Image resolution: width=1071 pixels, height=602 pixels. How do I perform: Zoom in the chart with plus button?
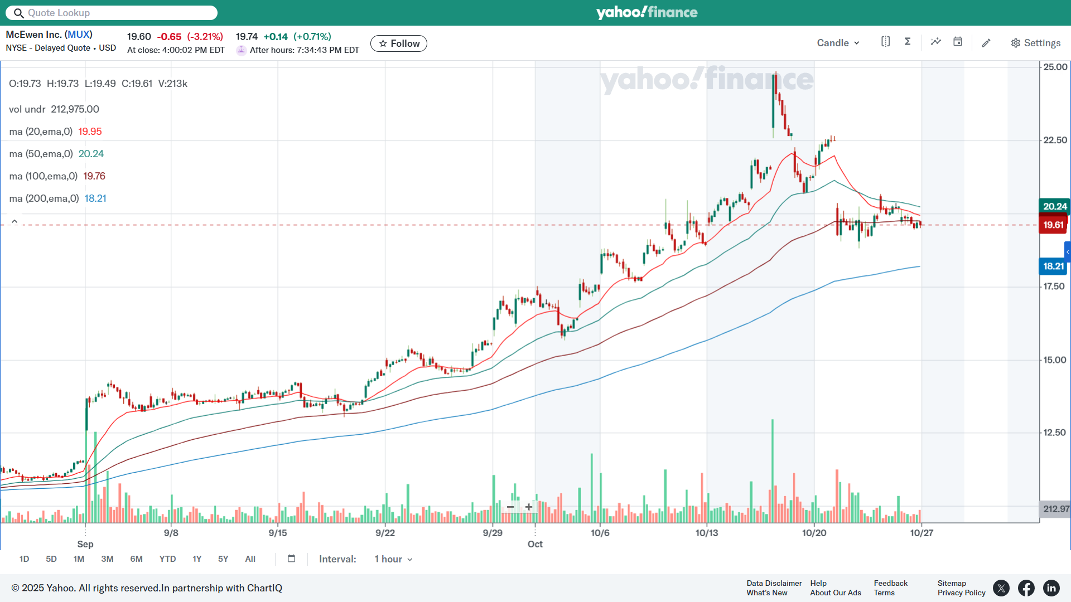click(529, 507)
